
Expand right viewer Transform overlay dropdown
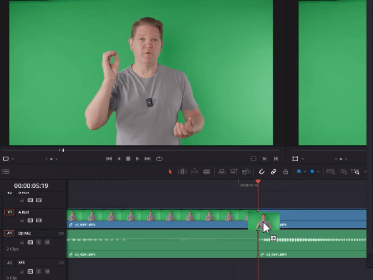coord(303,159)
